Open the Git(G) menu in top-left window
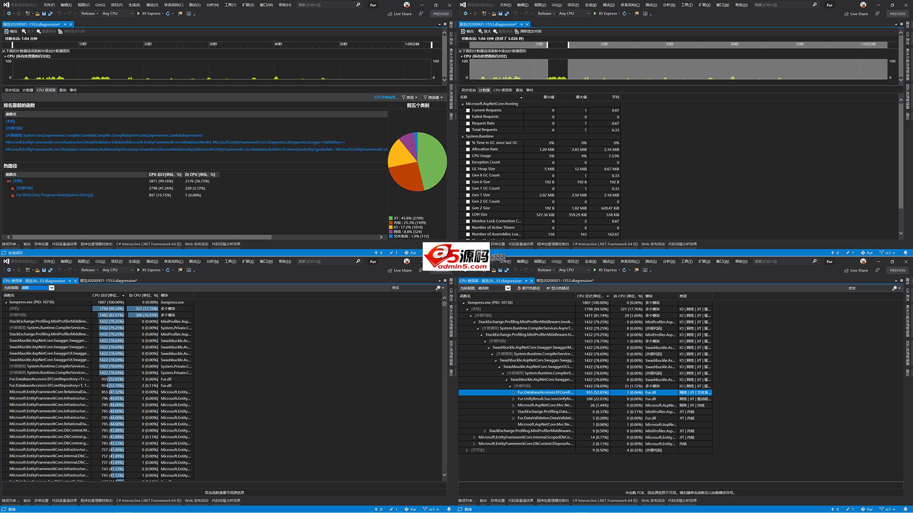This screenshot has width=913, height=513. tap(100, 5)
